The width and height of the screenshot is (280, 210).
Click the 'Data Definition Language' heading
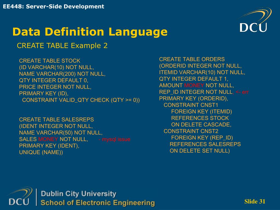click(90, 32)
